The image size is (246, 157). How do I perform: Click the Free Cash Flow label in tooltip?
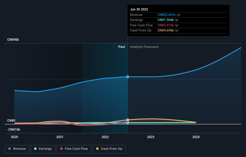click(x=141, y=25)
